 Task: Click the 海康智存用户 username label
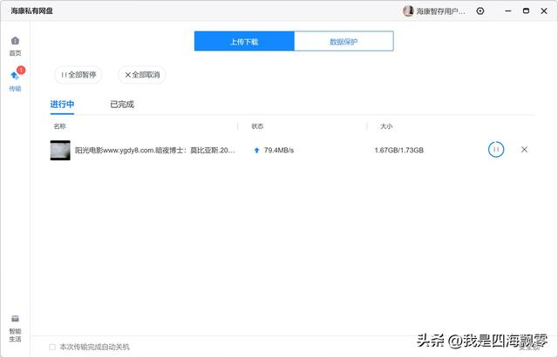440,11
